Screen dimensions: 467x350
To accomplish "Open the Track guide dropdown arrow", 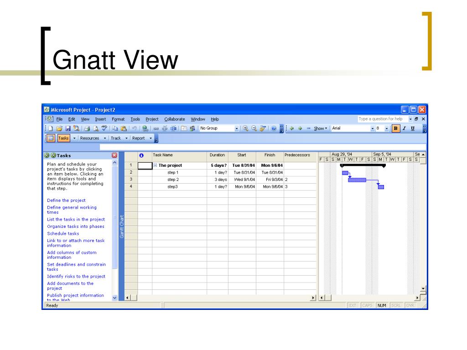I will point(126,138).
